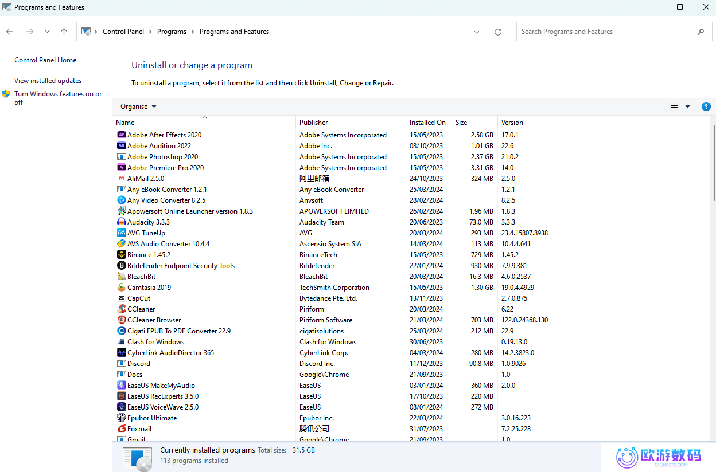Click the APOWERSOFT LIMITED publisher cell
716x472 pixels.
tap(334, 211)
